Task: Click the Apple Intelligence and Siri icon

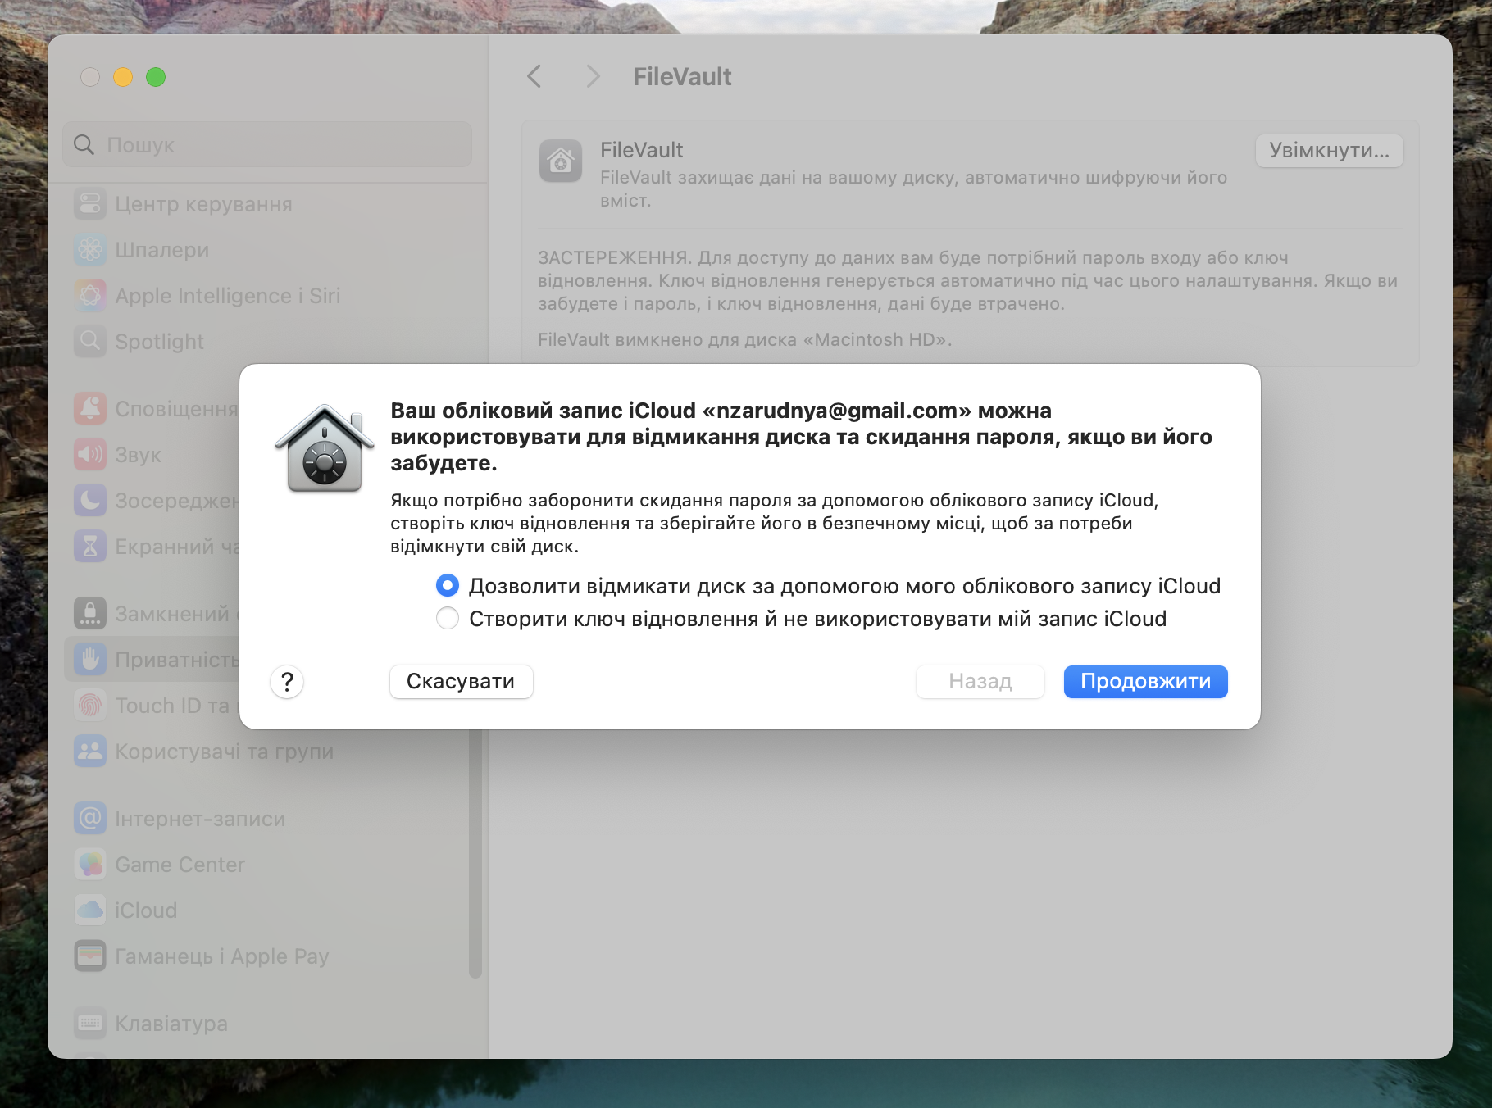Action: click(x=90, y=296)
